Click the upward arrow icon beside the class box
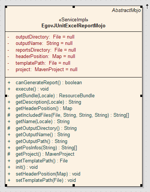 click(147, 7)
